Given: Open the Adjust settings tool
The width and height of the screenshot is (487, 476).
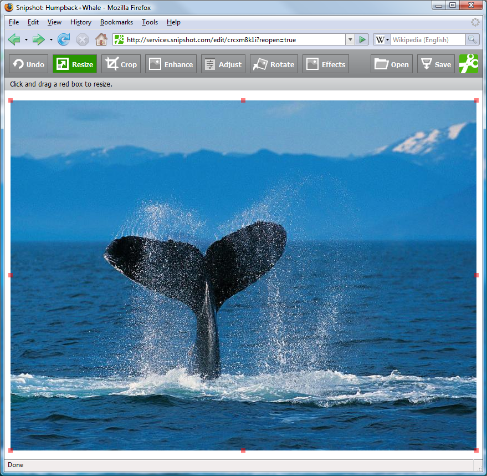Looking at the screenshot, I should point(223,64).
